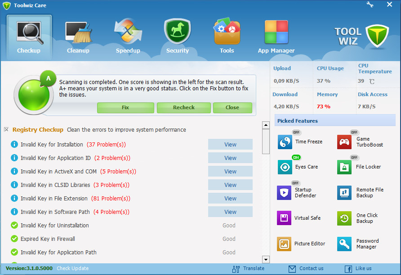This screenshot has height=275, width=401.
Task: Click the Facebook icon in status bar
Action: [x=348, y=269]
